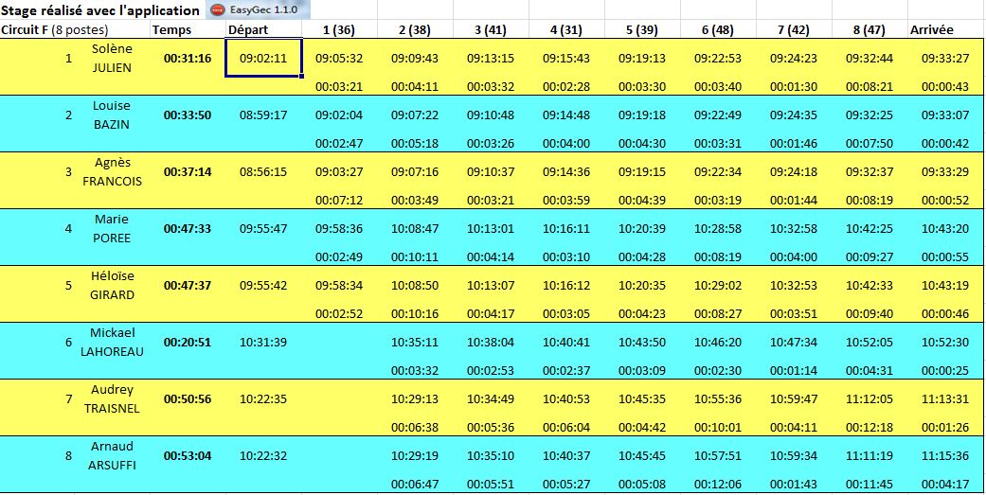Select the Louise BAZIN name cell
The width and height of the screenshot is (986, 495).
click(112, 115)
